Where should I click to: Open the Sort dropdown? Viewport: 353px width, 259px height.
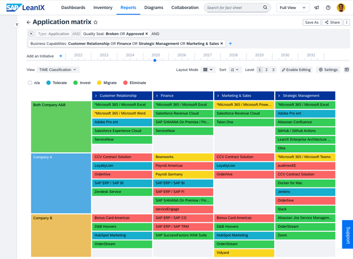point(235,70)
